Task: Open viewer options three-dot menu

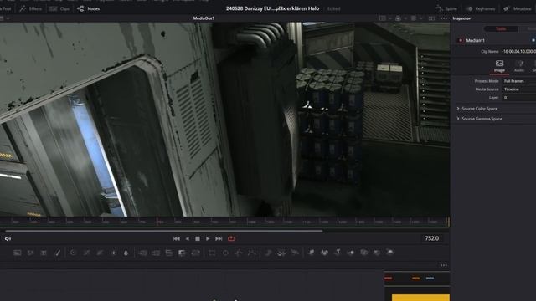Action: coord(444,18)
